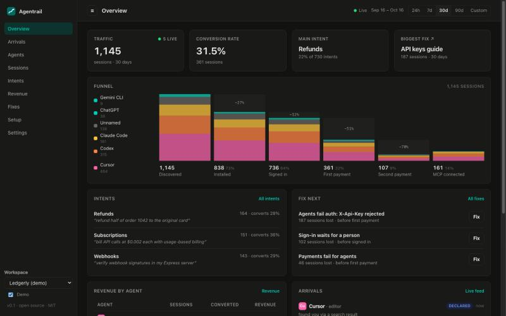Navigate to Sessions
This screenshot has width=506, height=316.
(39, 68)
